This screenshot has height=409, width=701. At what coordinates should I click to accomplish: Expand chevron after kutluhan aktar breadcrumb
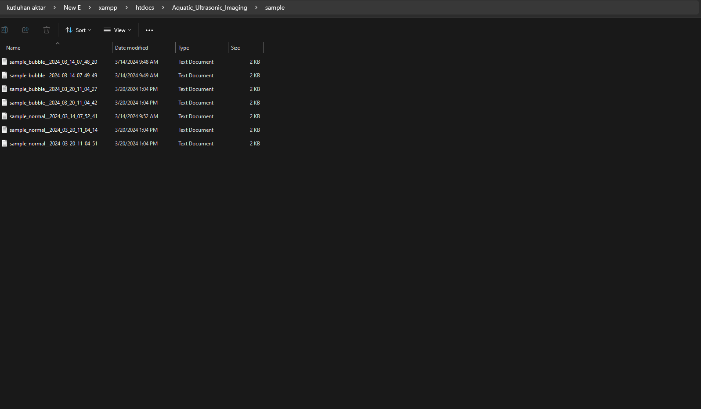54,7
